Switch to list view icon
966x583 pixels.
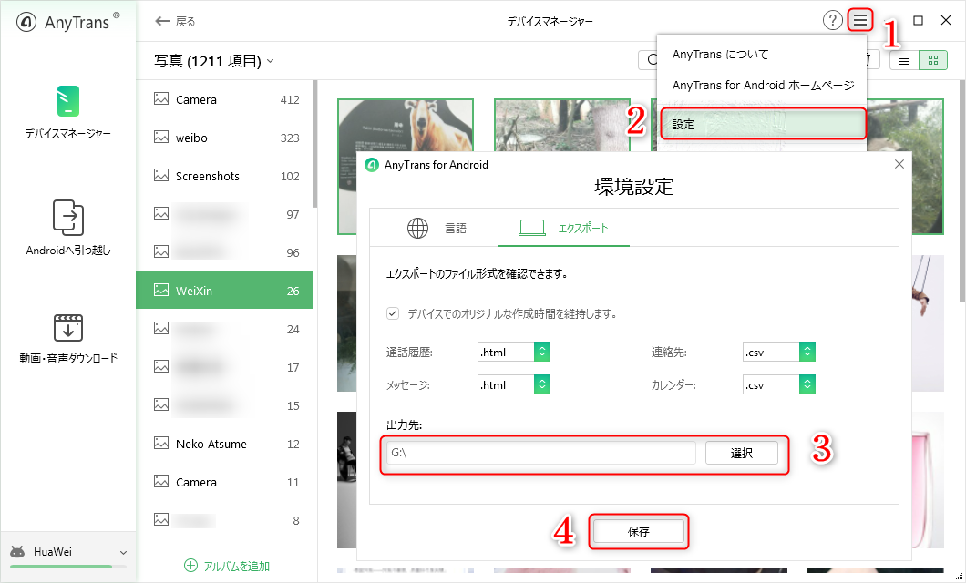(904, 60)
